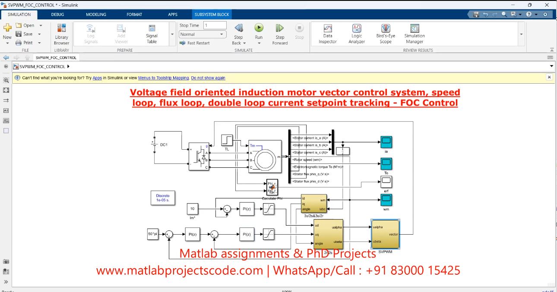This screenshot has height=292, width=557.
Task: Click the Fit to View icon in palette
Action: [6, 90]
